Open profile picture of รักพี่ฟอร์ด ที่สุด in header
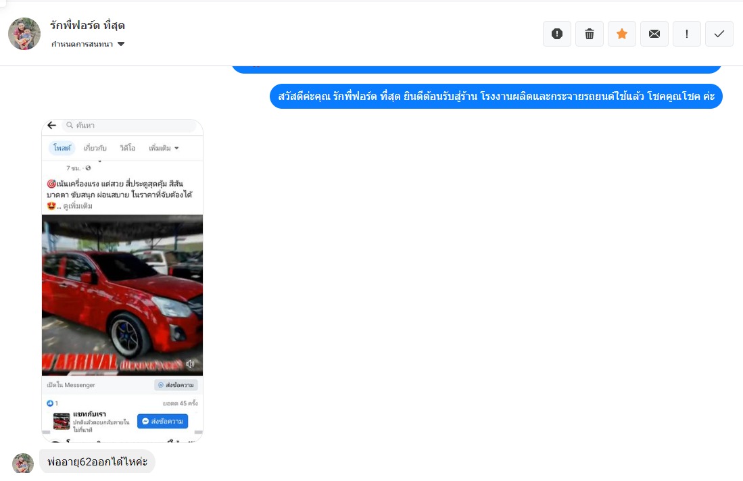This screenshot has height=481, width=743. click(24, 34)
